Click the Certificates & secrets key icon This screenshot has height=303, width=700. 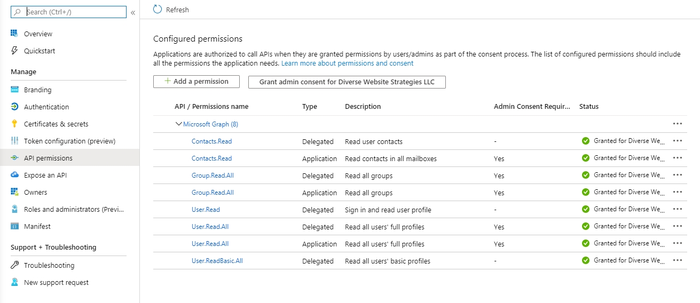click(x=14, y=124)
